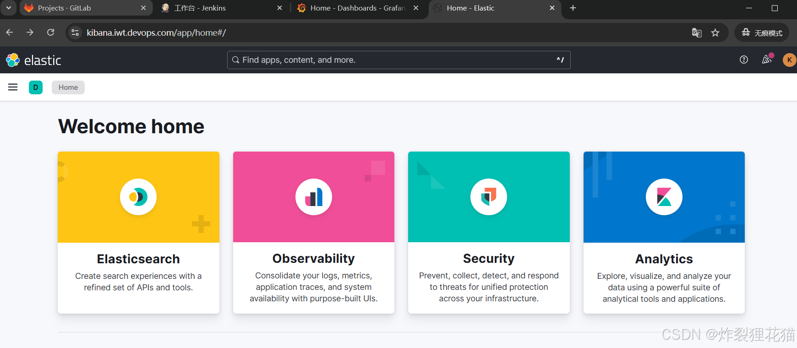The image size is (797, 348).
Task: Click the Elastic logo in header
Action: [33, 60]
